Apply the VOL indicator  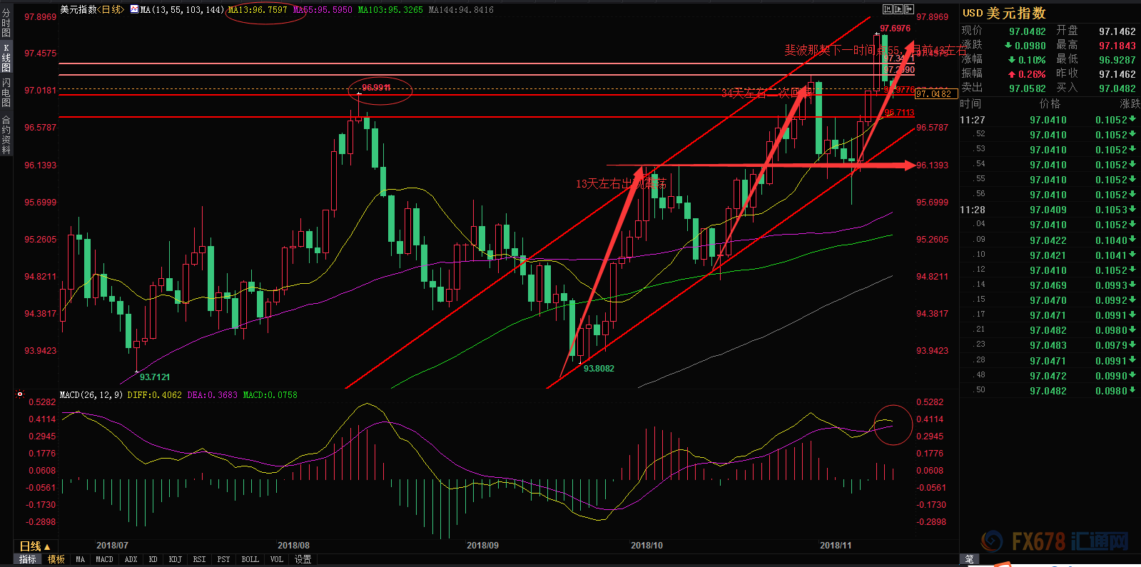coord(277,560)
